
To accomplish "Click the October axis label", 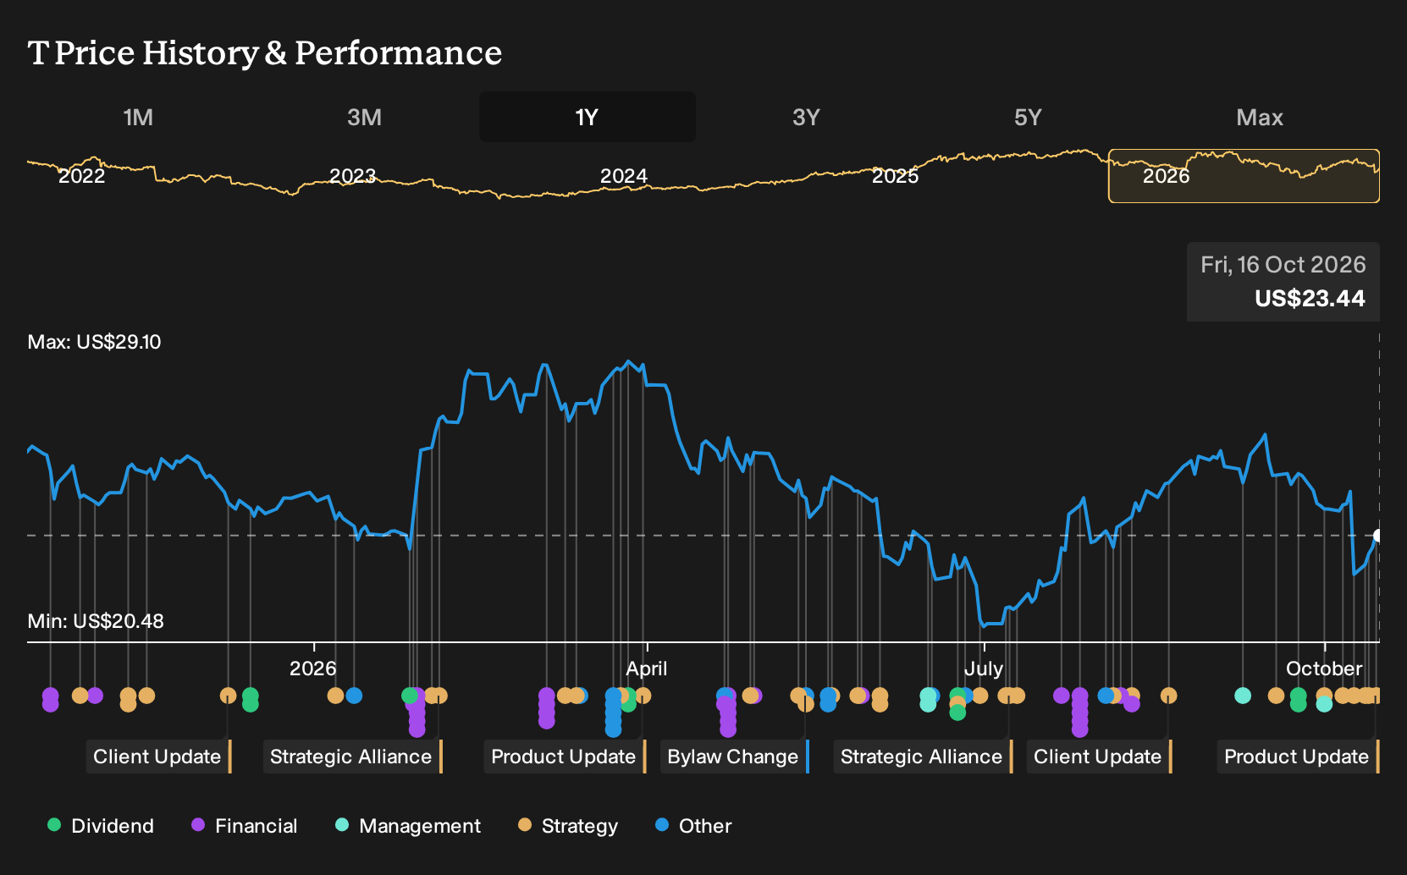I will tap(1324, 669).
